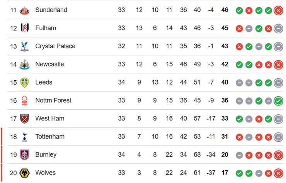
Task: Click the West Ham club crest
Action: [25, 119]
